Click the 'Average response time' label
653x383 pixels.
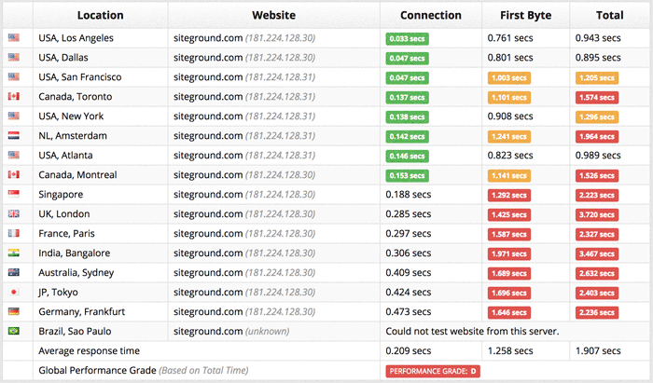[90, 350]
